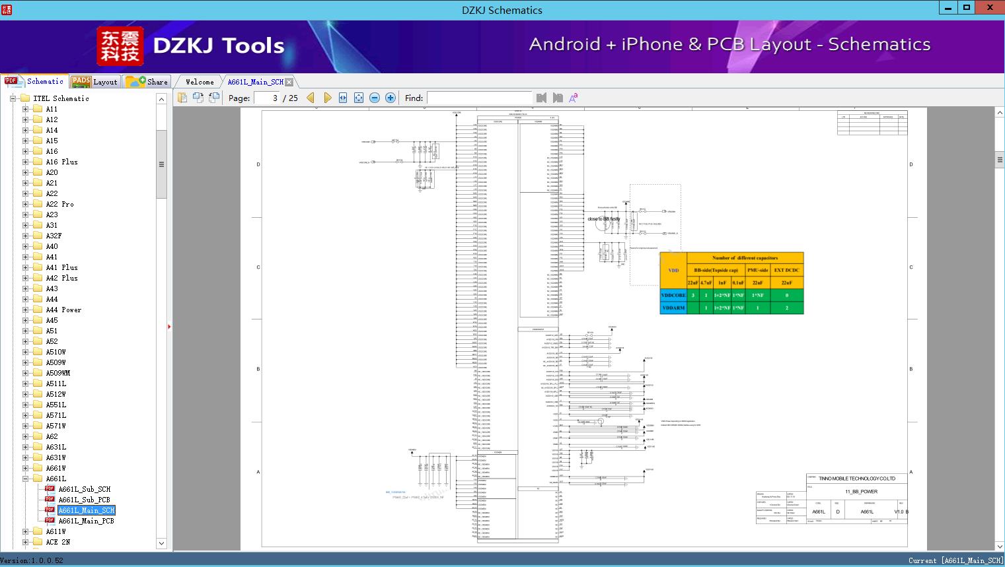1005x567 pixels.
Task: Toggle match case search option icon
Action: (x=574, y=98)
